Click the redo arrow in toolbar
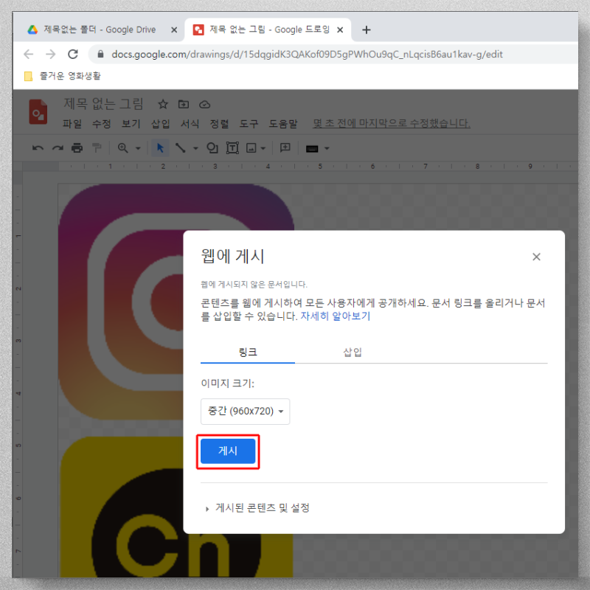Viewport: 590px width, 590px height. pos(58,148)
